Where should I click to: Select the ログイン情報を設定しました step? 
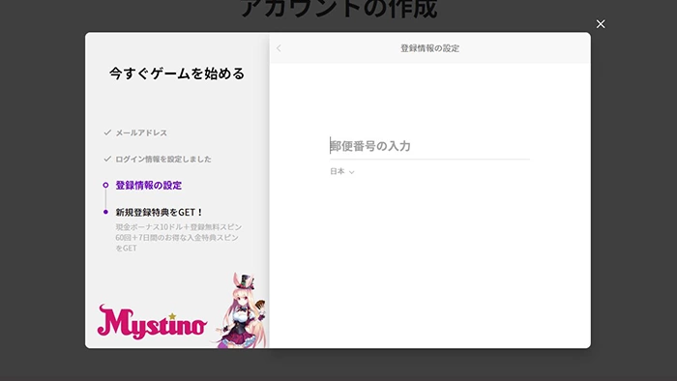click(163, 160)
